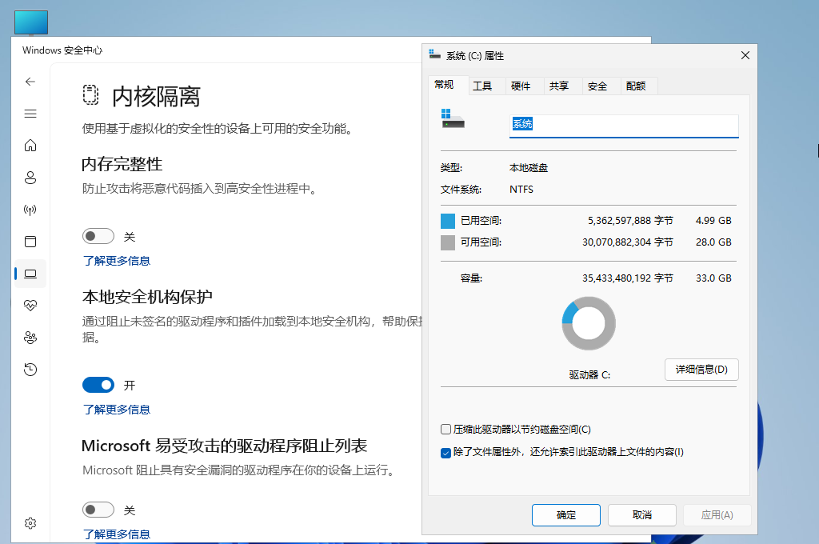Check compress this drive option
The image size is (819, 544).
445,430
